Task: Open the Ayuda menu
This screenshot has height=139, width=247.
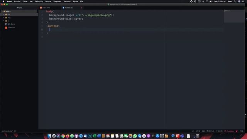Action: tap(75, 2)
